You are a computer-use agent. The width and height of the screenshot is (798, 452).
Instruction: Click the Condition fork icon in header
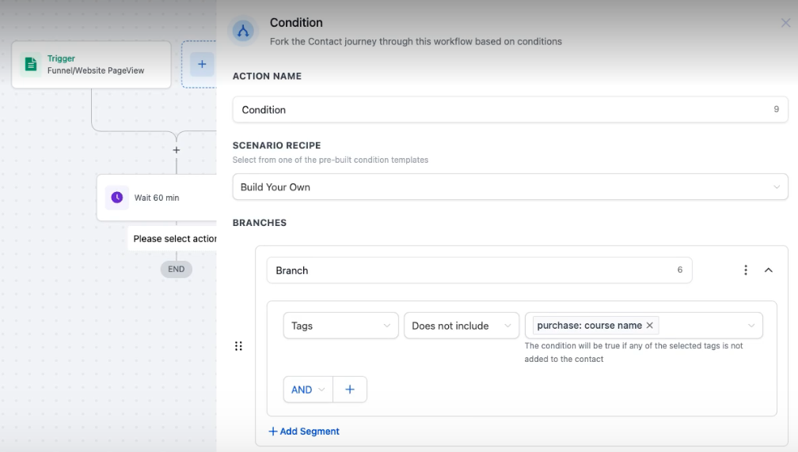coord(243,32)
